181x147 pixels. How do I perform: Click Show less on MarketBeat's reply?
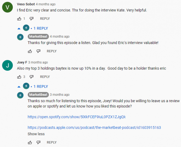tap(36, 134)
